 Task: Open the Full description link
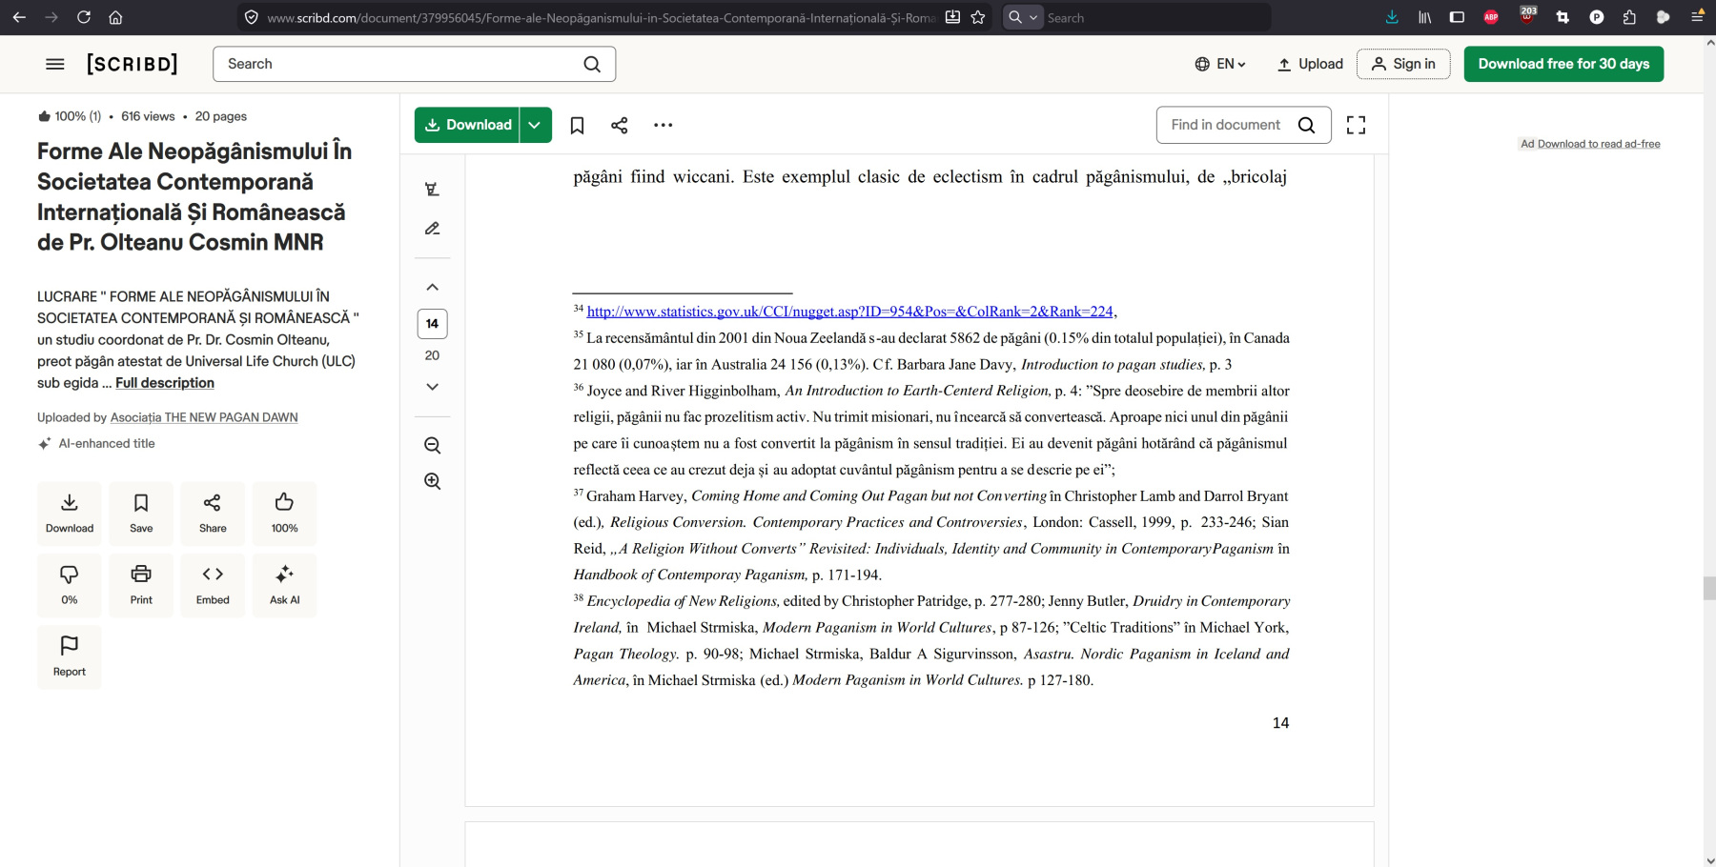tap(165, 383)
